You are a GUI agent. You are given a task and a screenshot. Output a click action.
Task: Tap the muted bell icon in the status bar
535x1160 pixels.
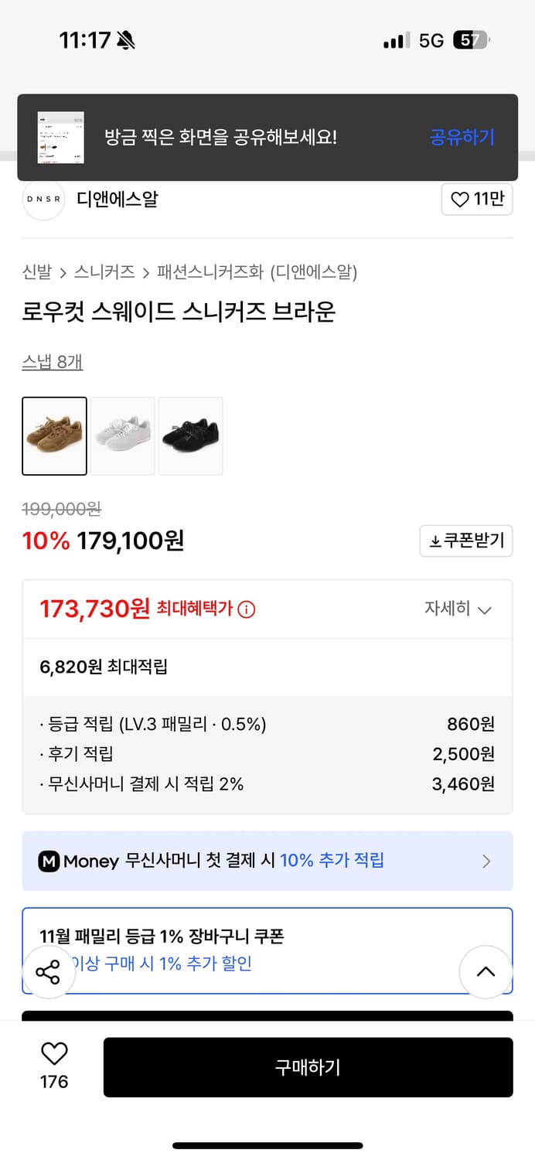coord(126,39)
